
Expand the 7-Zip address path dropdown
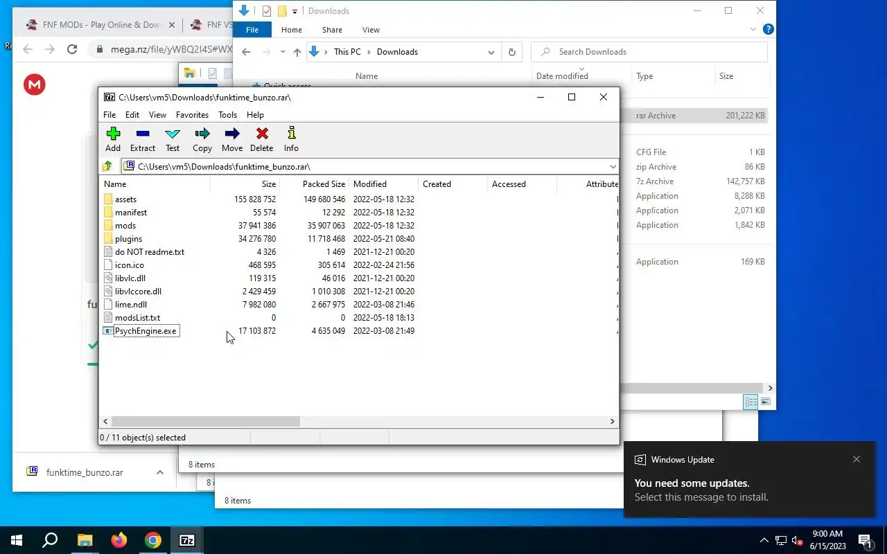(613, 166)
